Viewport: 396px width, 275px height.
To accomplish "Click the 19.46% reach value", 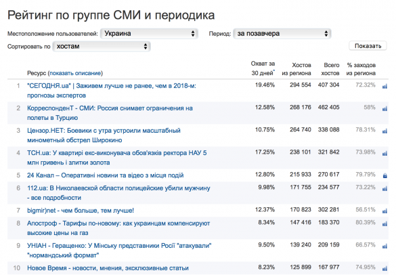I will (x=265, y=85).
